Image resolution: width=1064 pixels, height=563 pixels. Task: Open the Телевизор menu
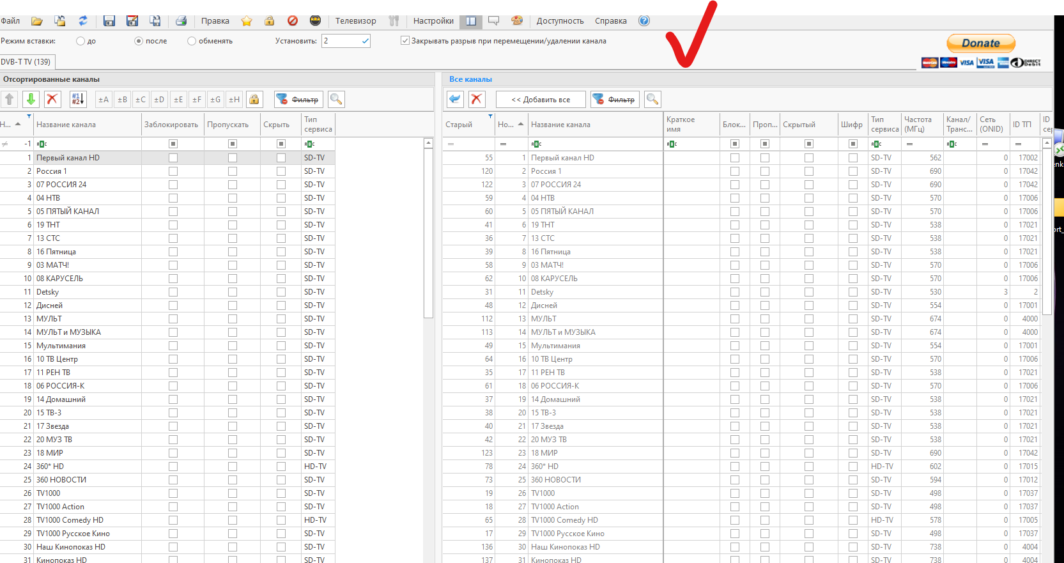355,21
